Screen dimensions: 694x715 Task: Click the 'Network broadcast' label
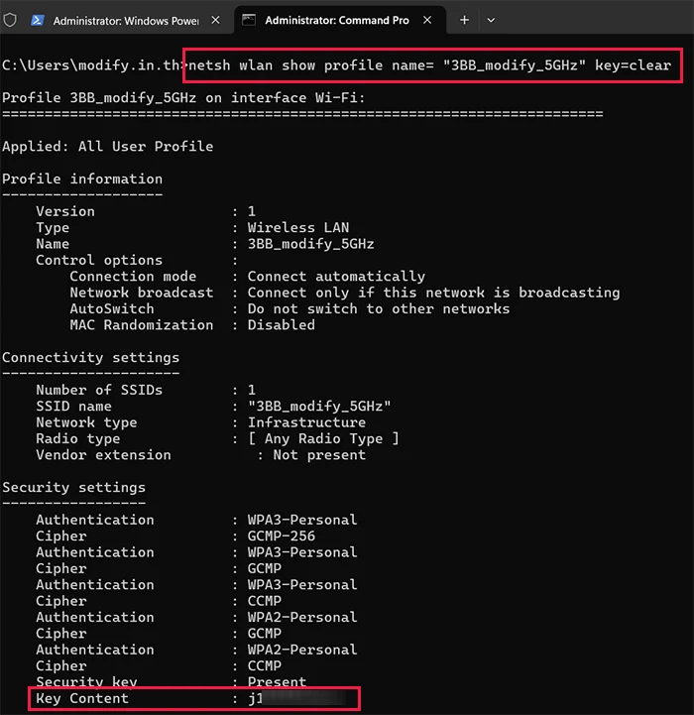point(142,293)
